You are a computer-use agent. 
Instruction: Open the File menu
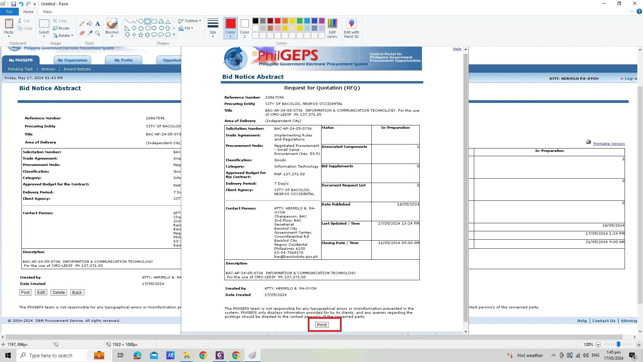point(9,12)
